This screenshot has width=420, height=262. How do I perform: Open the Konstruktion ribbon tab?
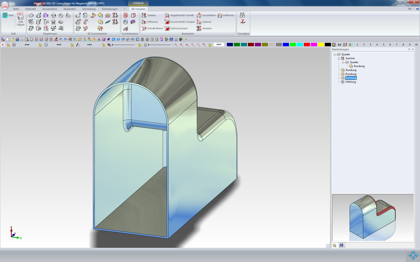coord(49,9)
